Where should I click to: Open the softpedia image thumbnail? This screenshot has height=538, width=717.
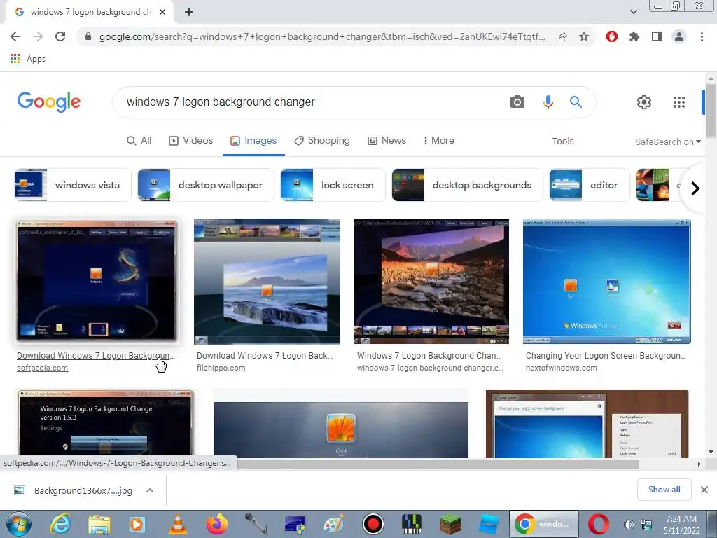coord(96,281)
